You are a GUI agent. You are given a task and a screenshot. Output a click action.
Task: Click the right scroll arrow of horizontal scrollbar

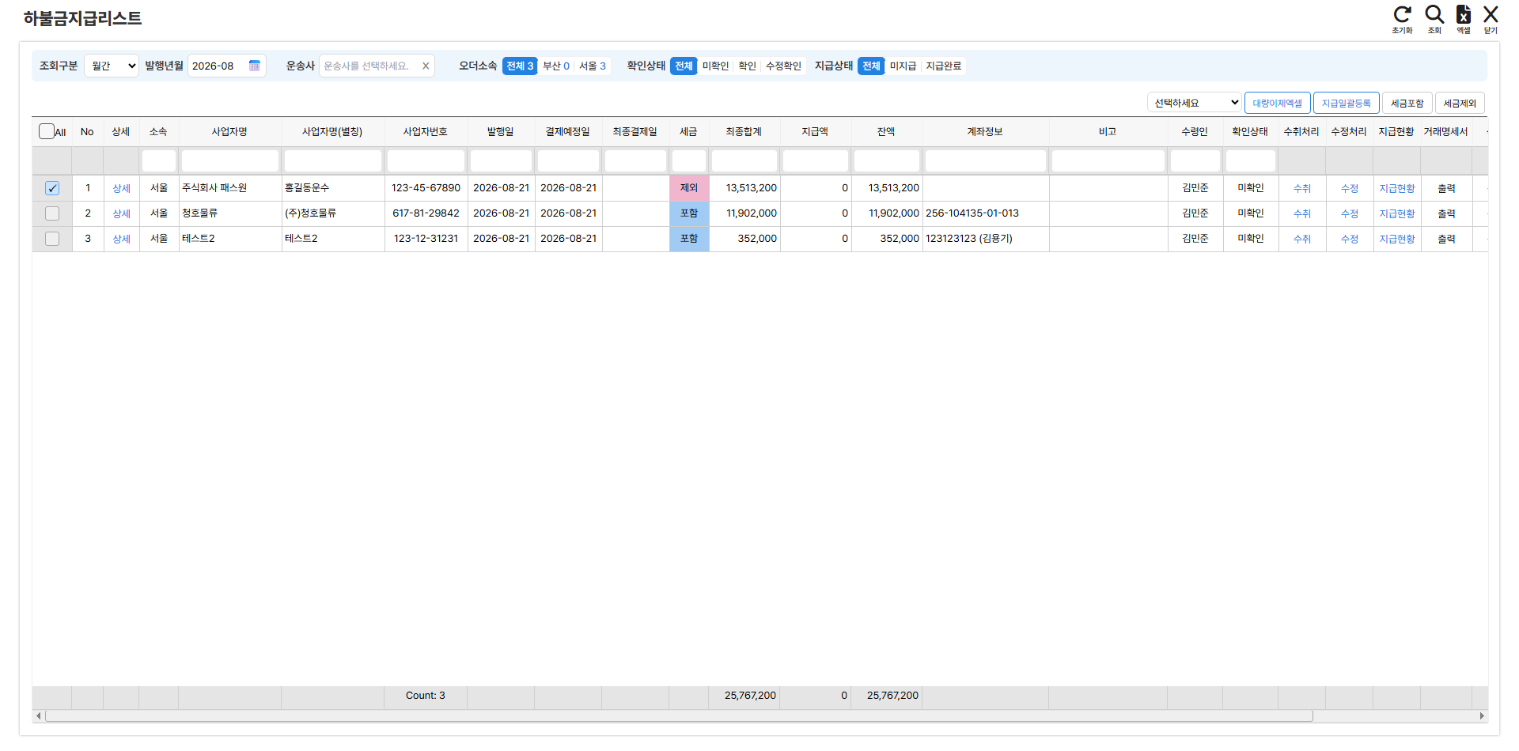[1482, 716]
